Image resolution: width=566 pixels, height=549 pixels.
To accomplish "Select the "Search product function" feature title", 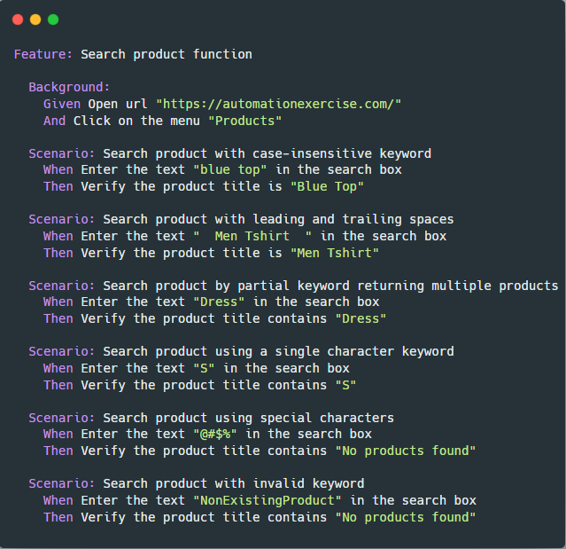I will (167, 54).
